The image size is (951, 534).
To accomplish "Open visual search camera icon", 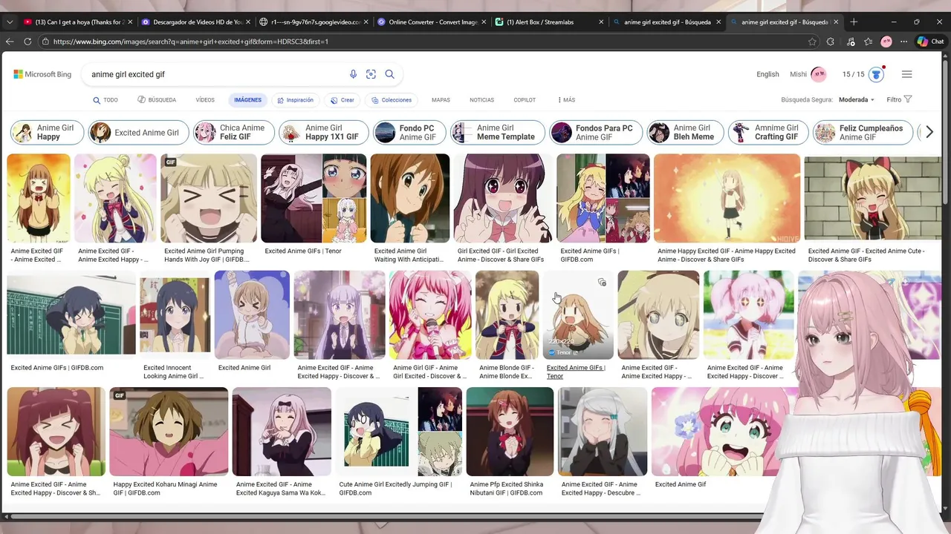I will click(x=371, y=74).
